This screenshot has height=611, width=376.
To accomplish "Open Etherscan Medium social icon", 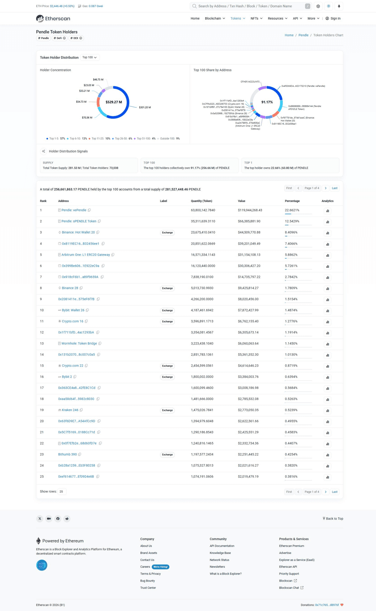I will tap(49, 519).
